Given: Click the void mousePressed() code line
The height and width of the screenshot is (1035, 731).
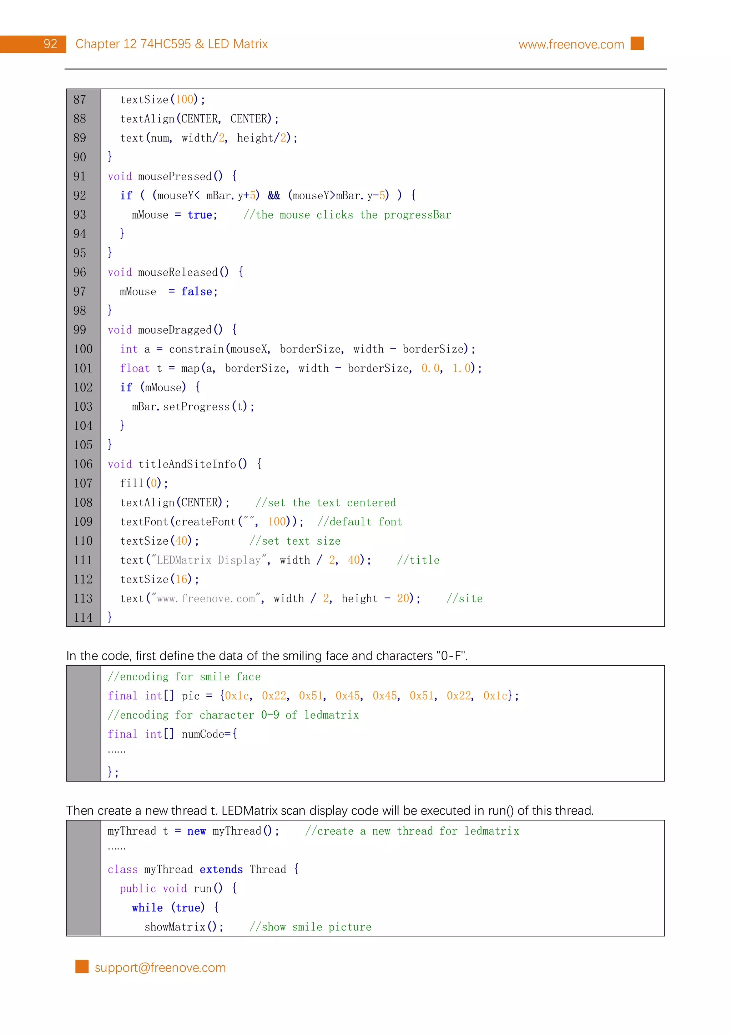Looking at the screenshot, I should 172,176.
